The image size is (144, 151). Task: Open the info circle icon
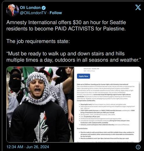click(138, 147)
